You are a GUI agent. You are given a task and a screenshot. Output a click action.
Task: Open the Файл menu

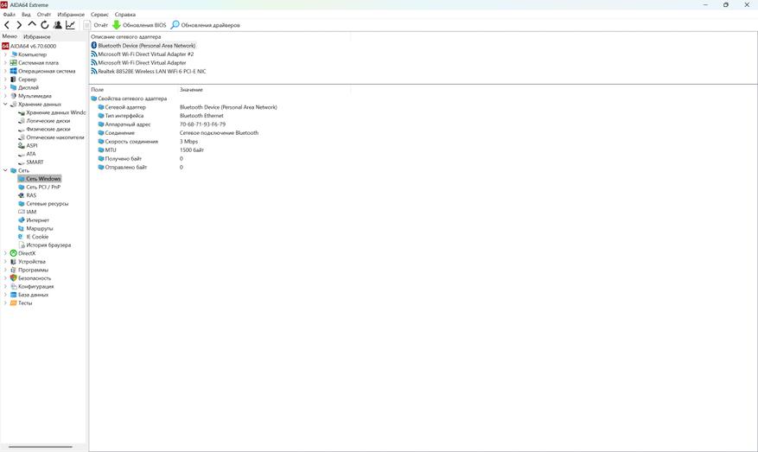(10, 15)
